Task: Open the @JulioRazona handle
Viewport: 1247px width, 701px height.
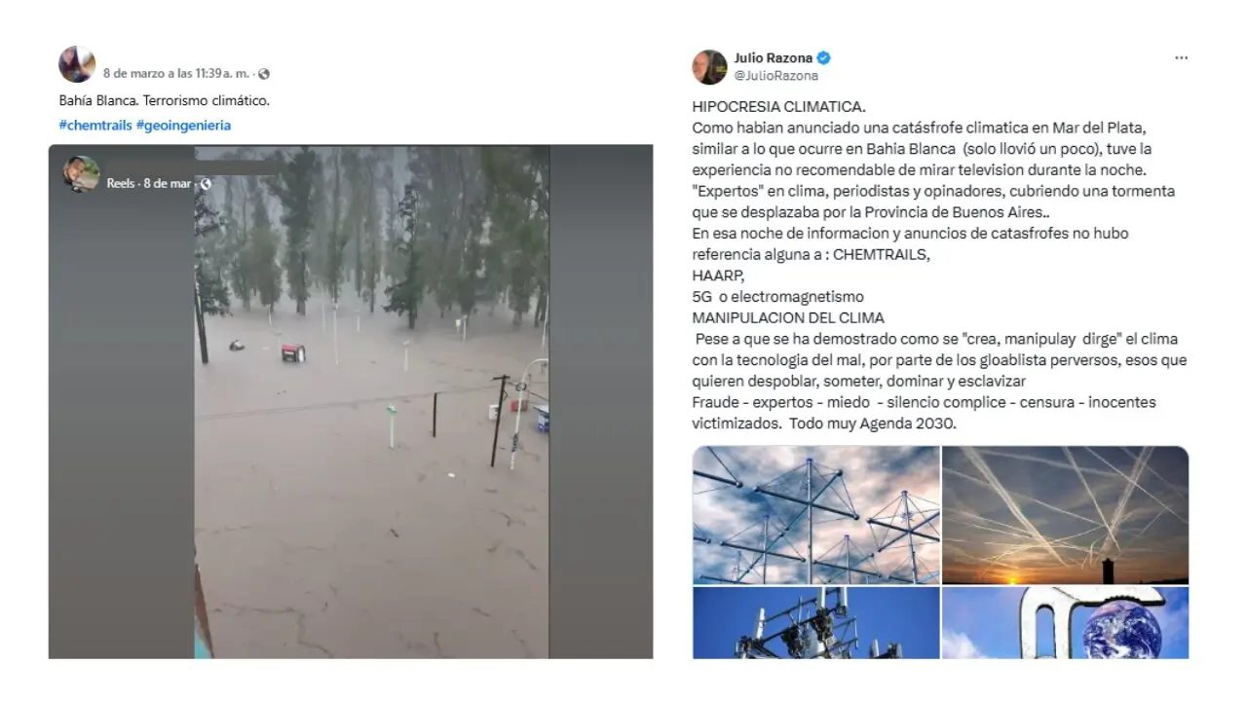Action: (x=775, y=75)
